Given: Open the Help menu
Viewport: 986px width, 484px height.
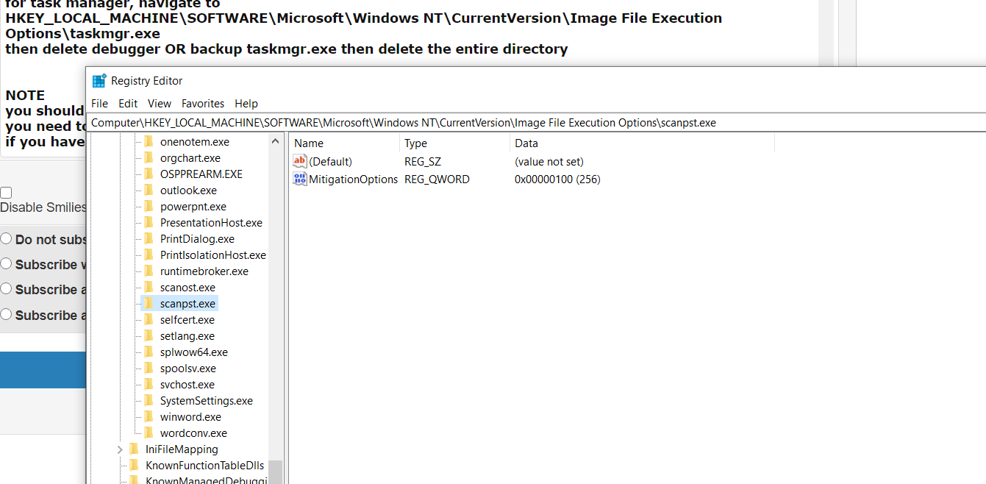Looking at the screenshot, I should (x=246, y=104).
